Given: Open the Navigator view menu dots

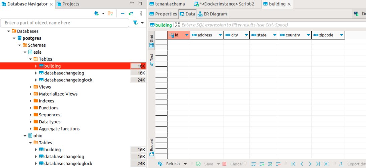Looking at the screenshot, I should (141, 13).
